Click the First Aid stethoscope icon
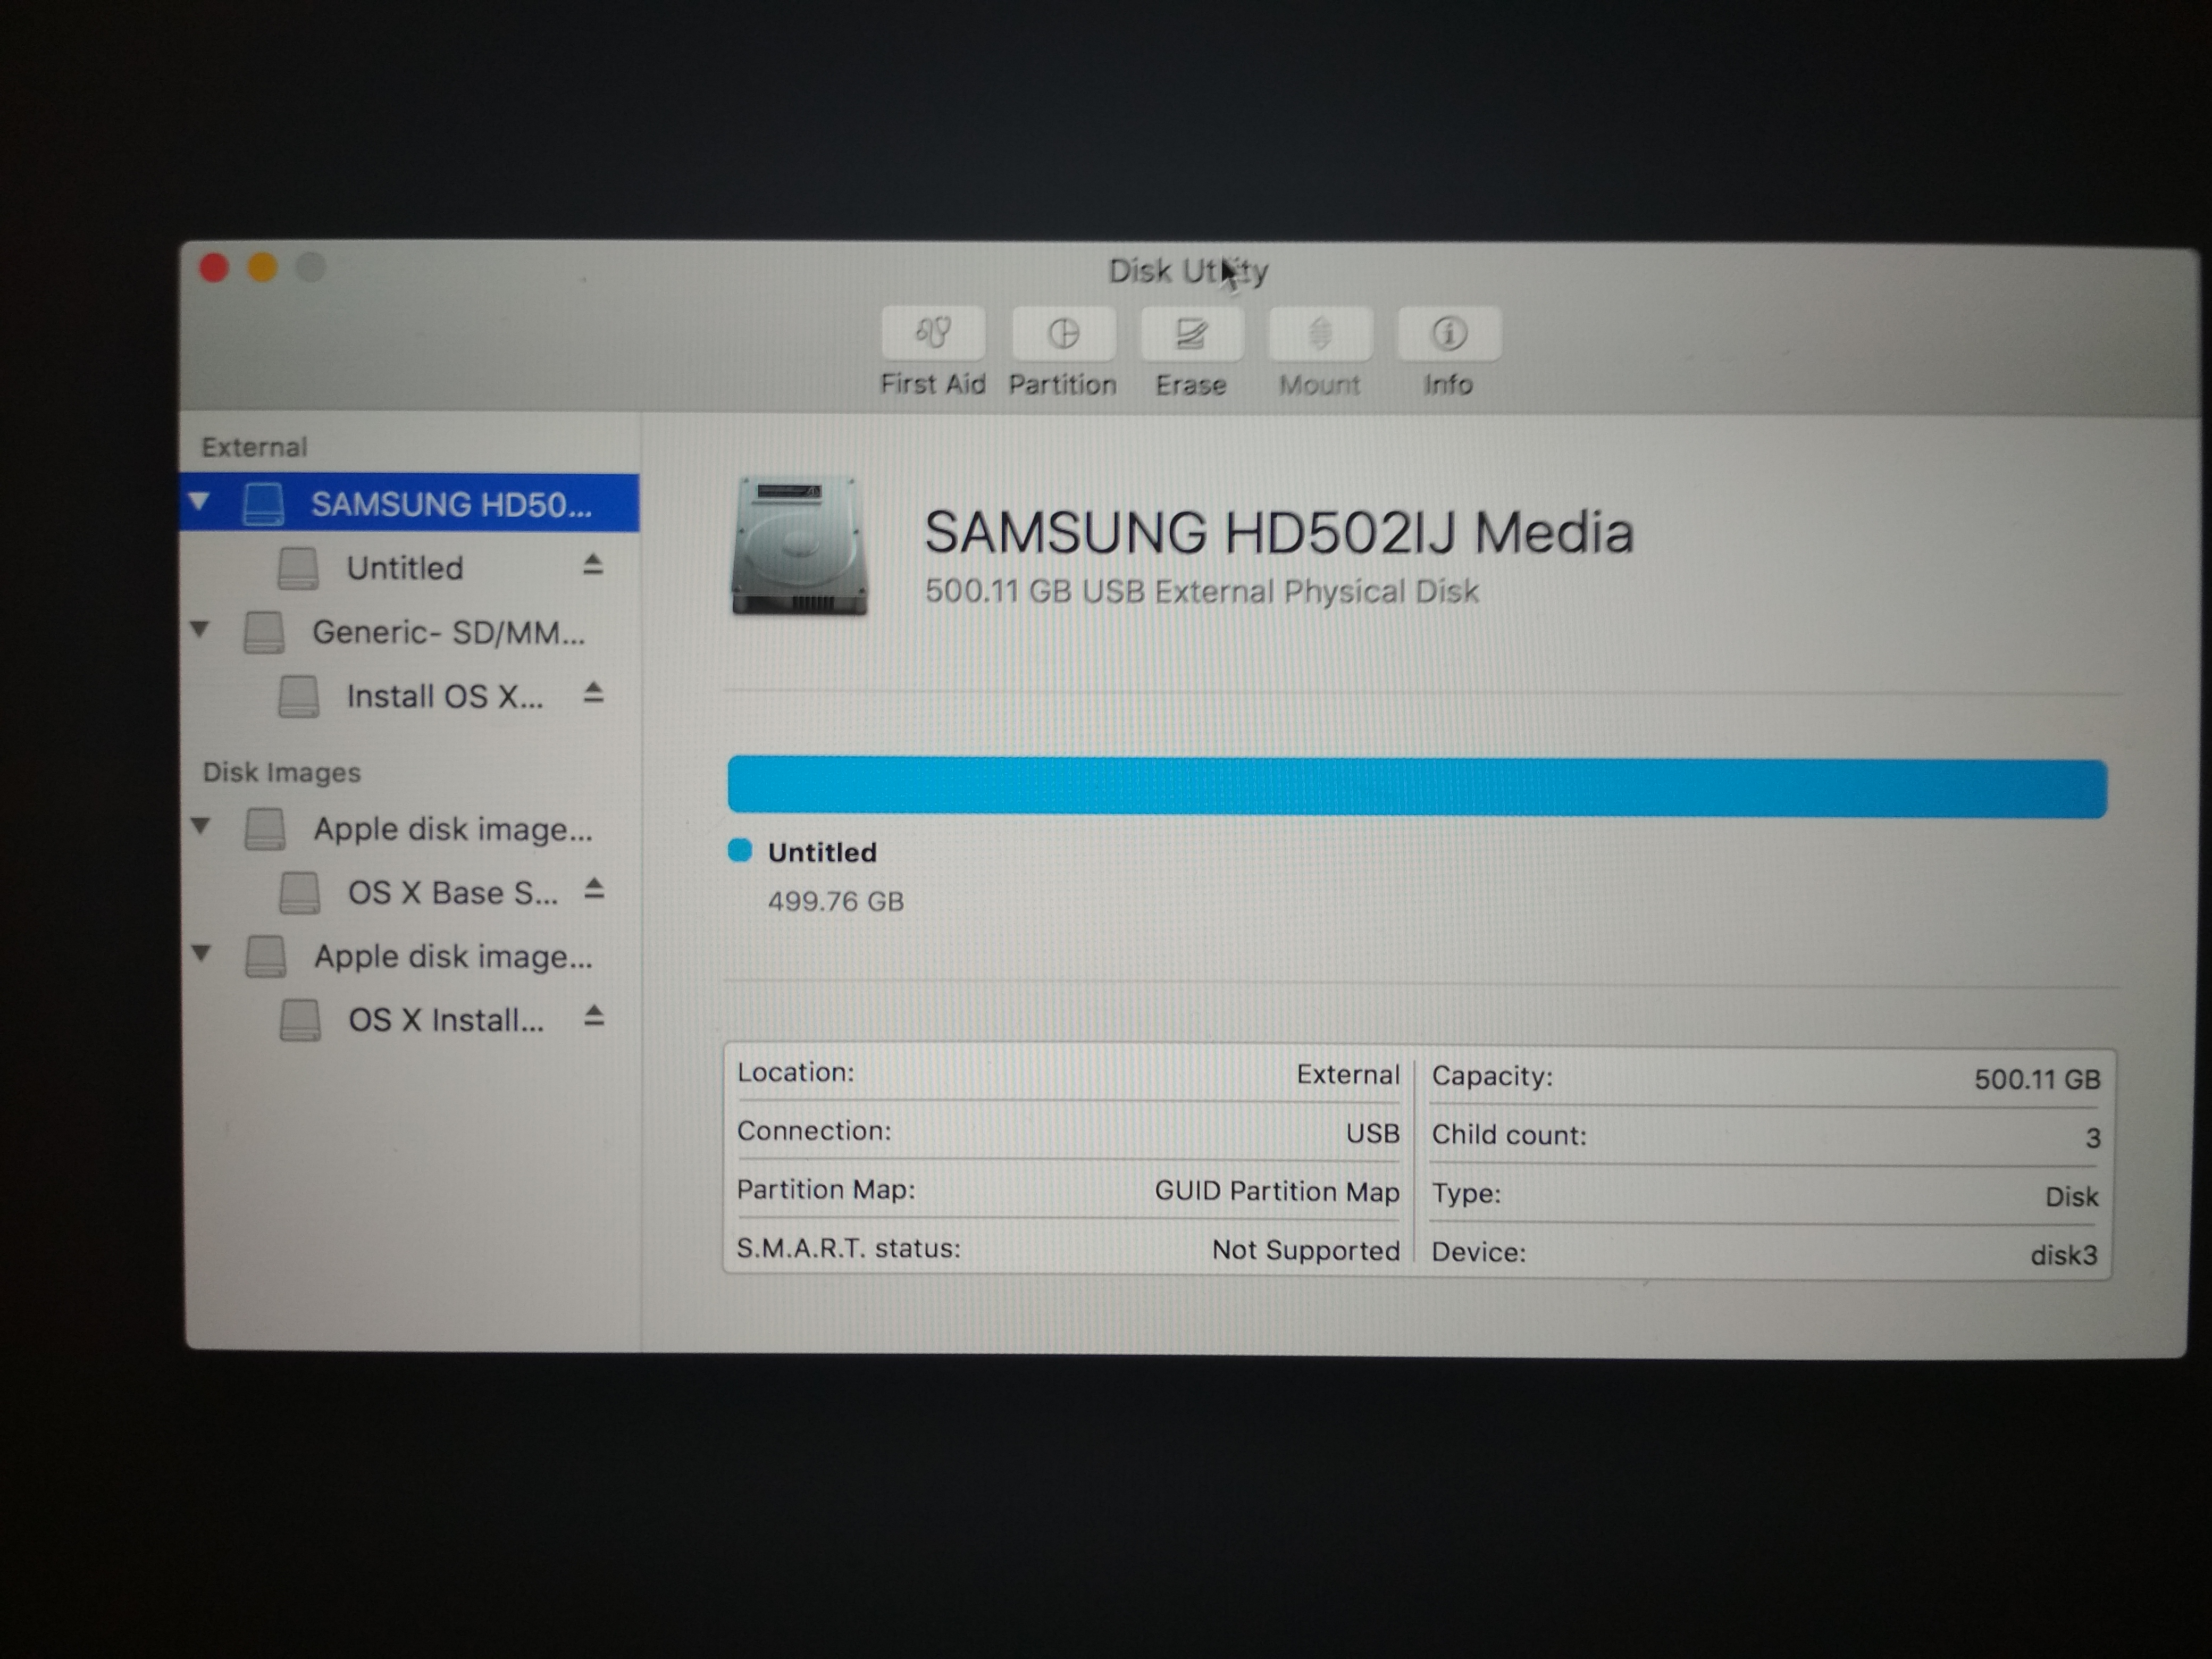Image resolution: width=2212 pixels, height=1659 pixels. 933,333
